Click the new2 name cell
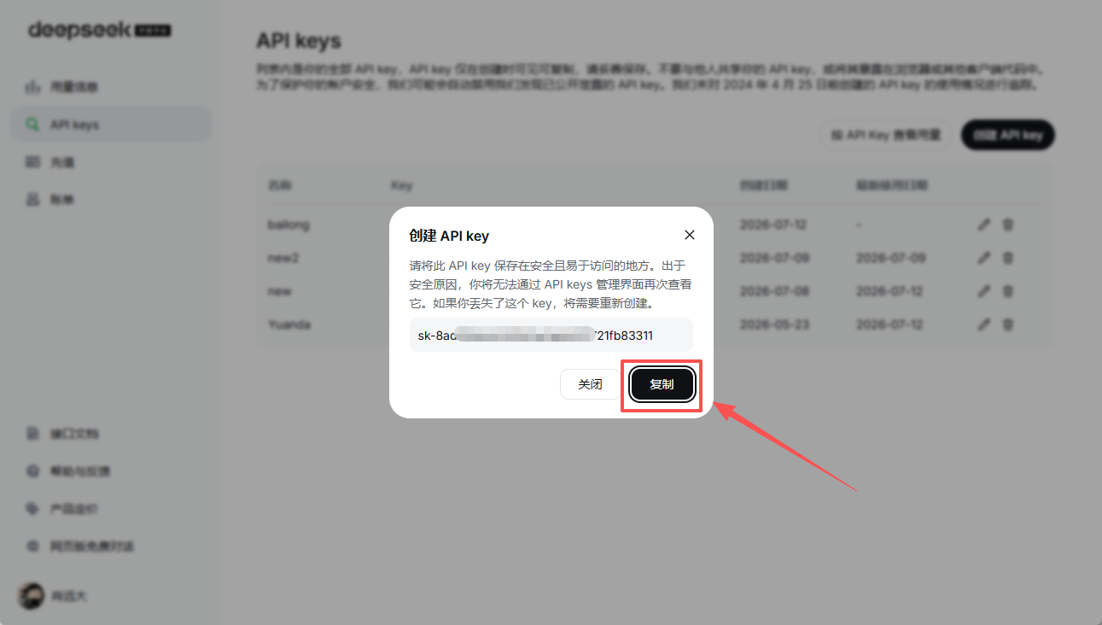The width and height of the screenshot is (1102, 625). (283, 258)
